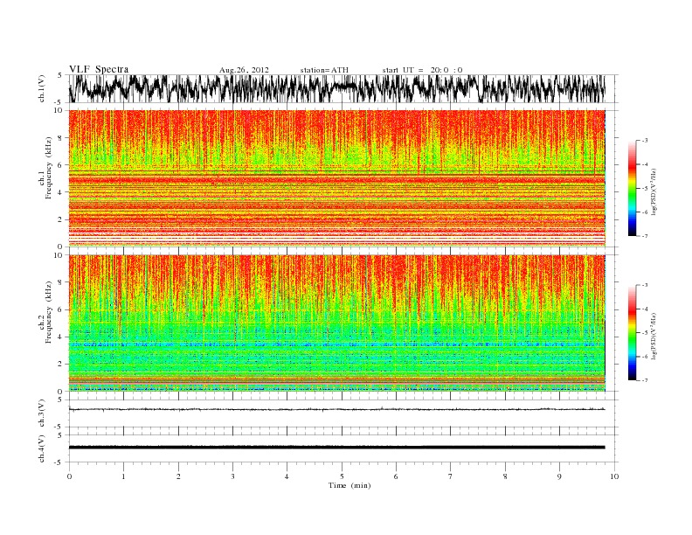Screen dimensions: 692x535
Task: Click the ch.1 spectrogram plot
Action: (x=337, y=178)
